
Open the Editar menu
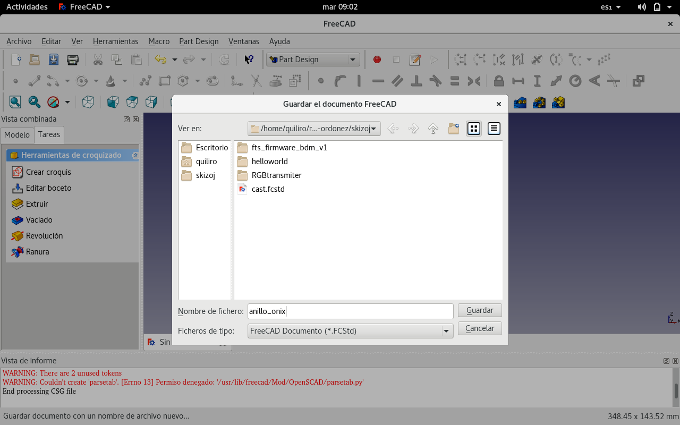coord(52,41)
